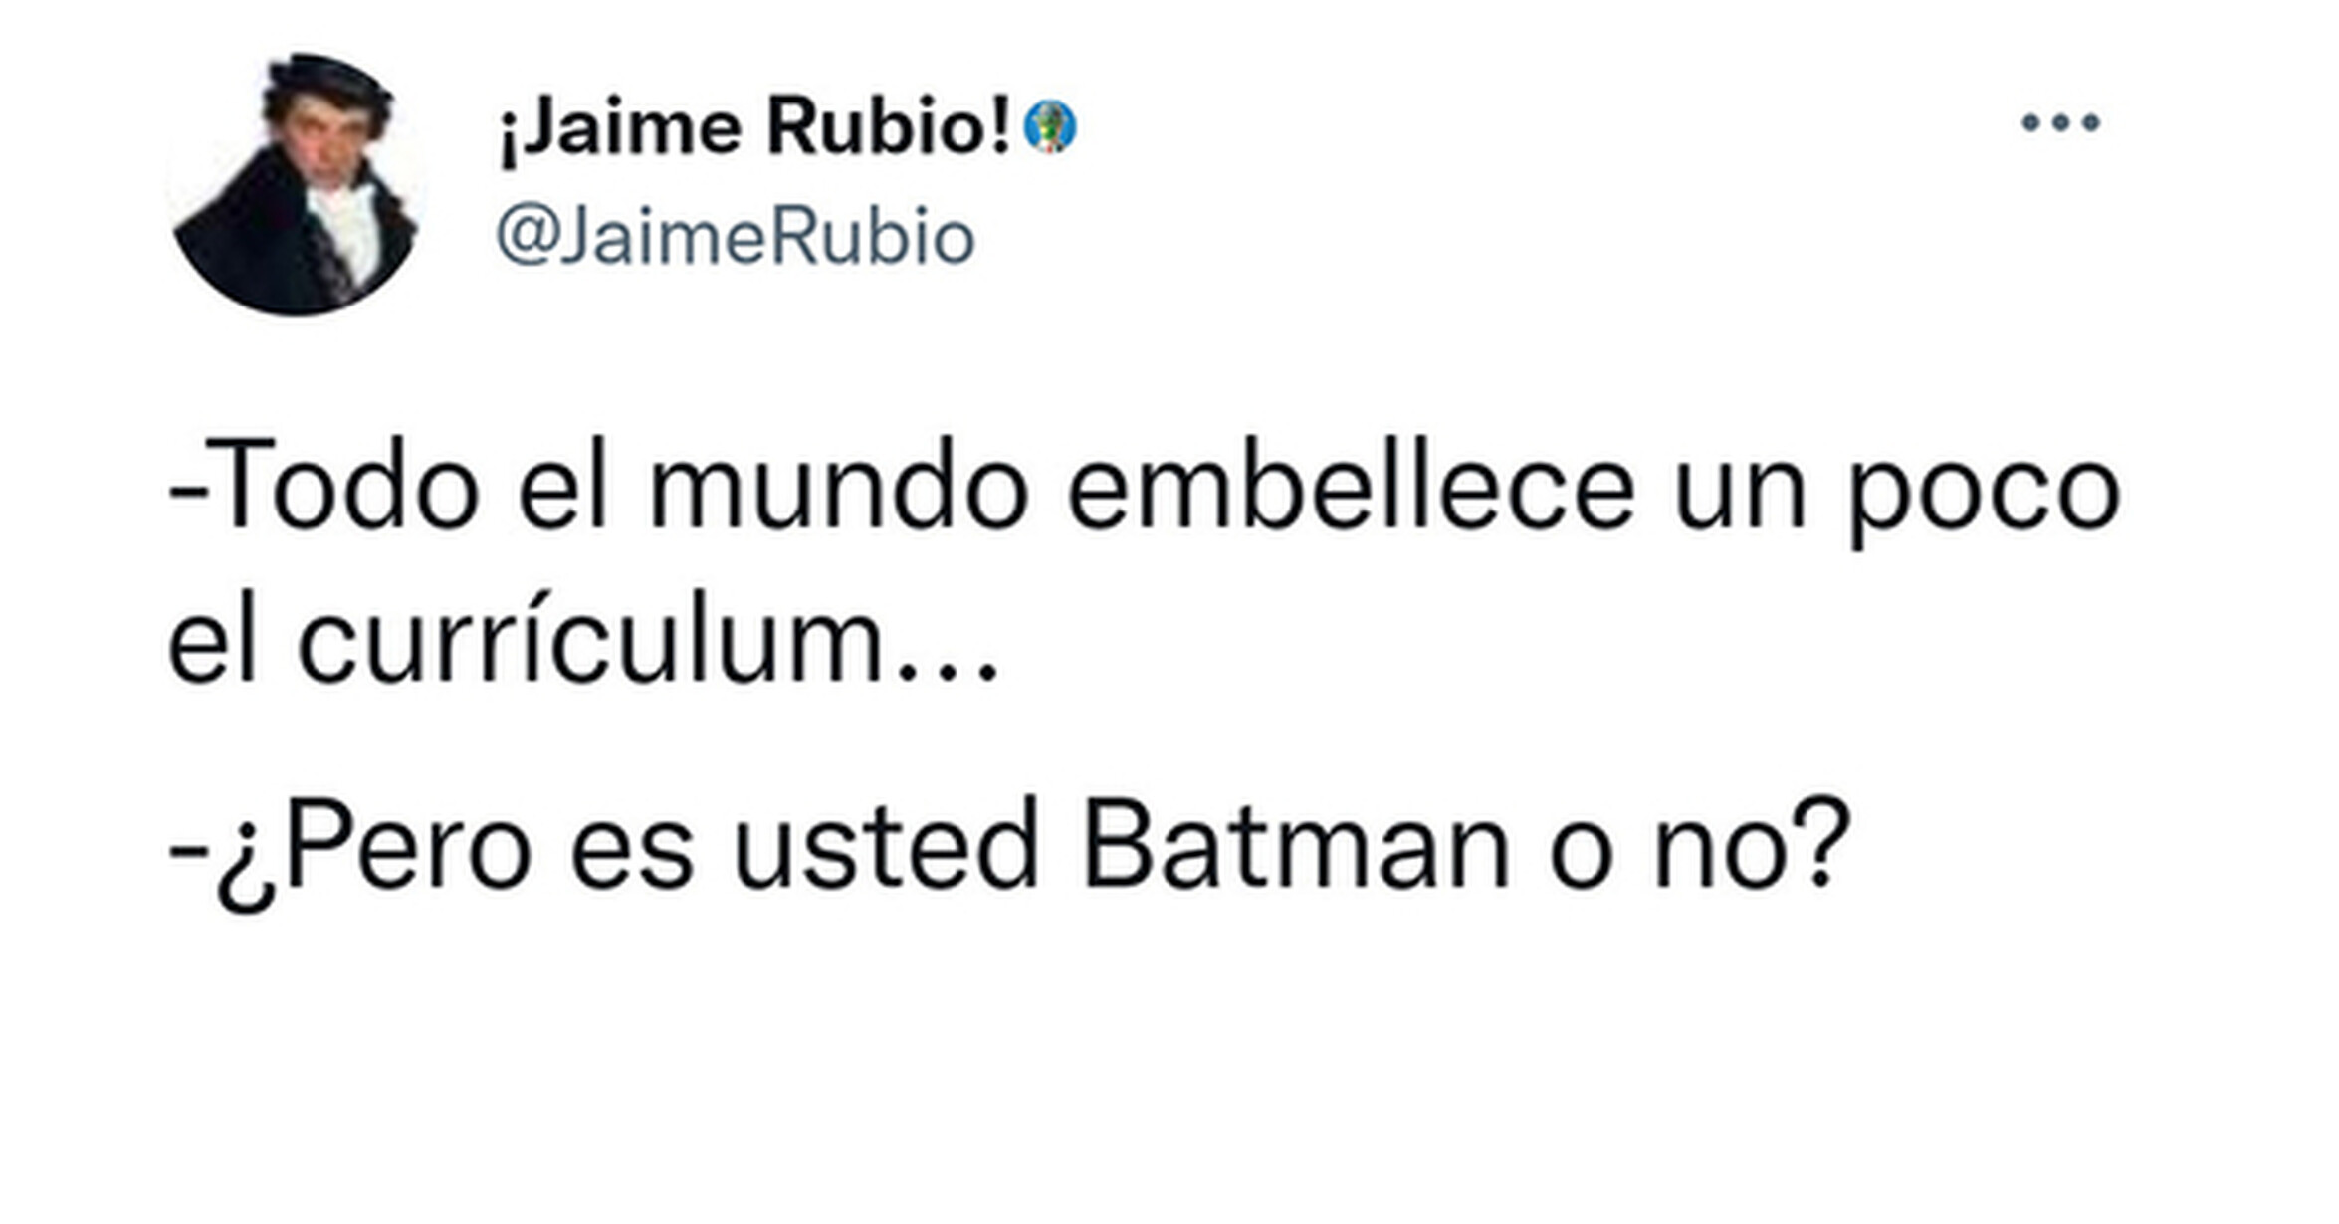This screenshot has width=2339, height=1224.
Task: Click the ellipsis after currículum
Action: tap(947, 674)
